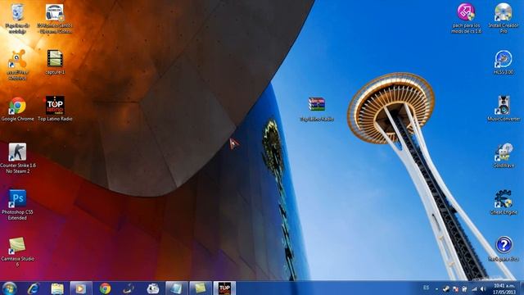Click the Show desktop button
The width and height of the screenshot is (524, 295).
pos(522,288)
